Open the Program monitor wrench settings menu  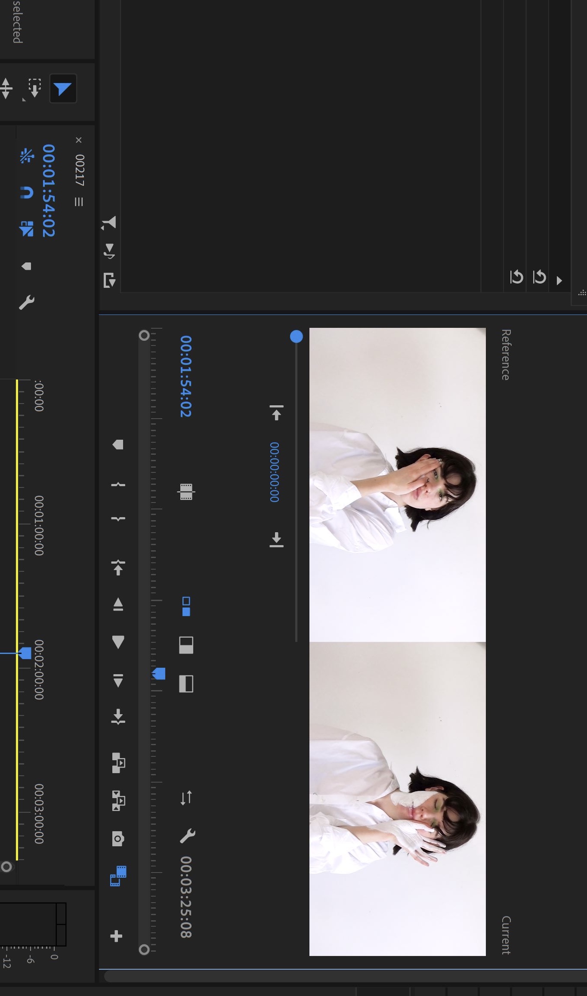pyautogui.click(x=187, y=836)
